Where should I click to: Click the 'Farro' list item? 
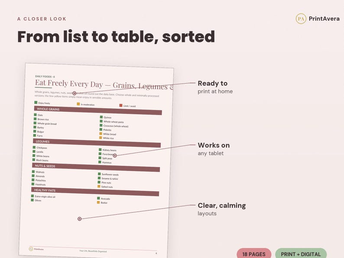click(38, 135)
